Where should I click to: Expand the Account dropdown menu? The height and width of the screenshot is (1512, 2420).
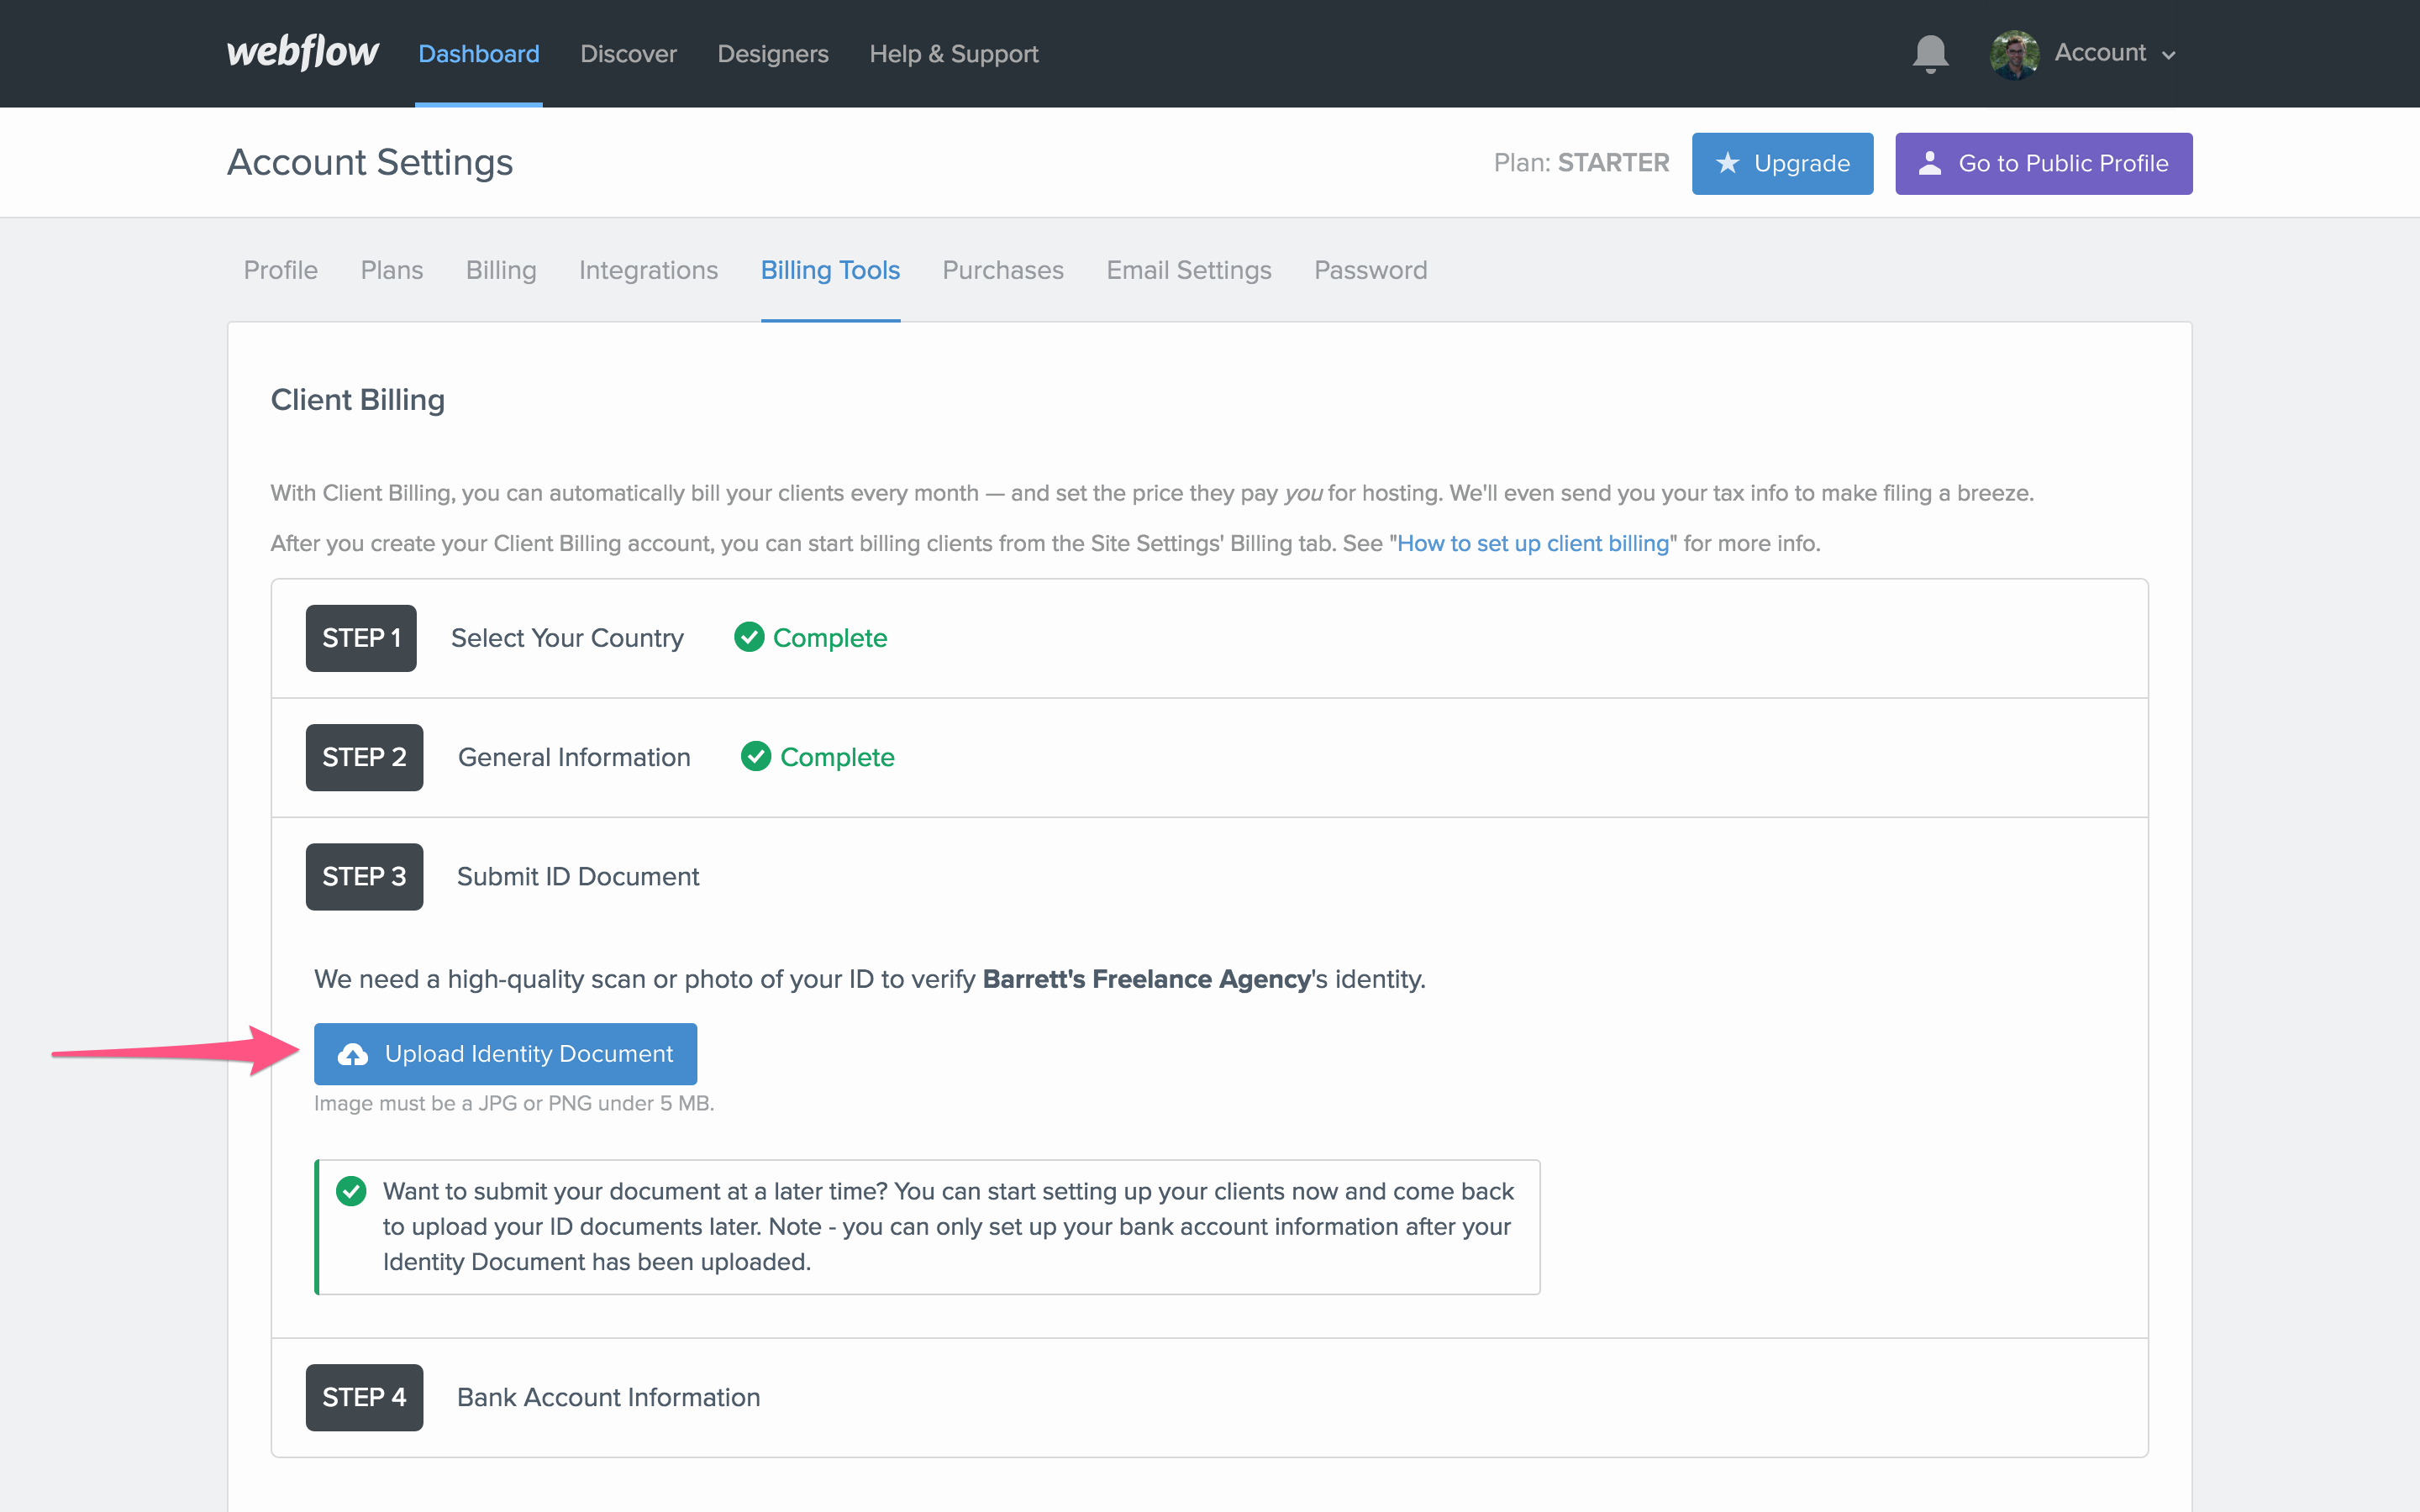point(2114,53)
